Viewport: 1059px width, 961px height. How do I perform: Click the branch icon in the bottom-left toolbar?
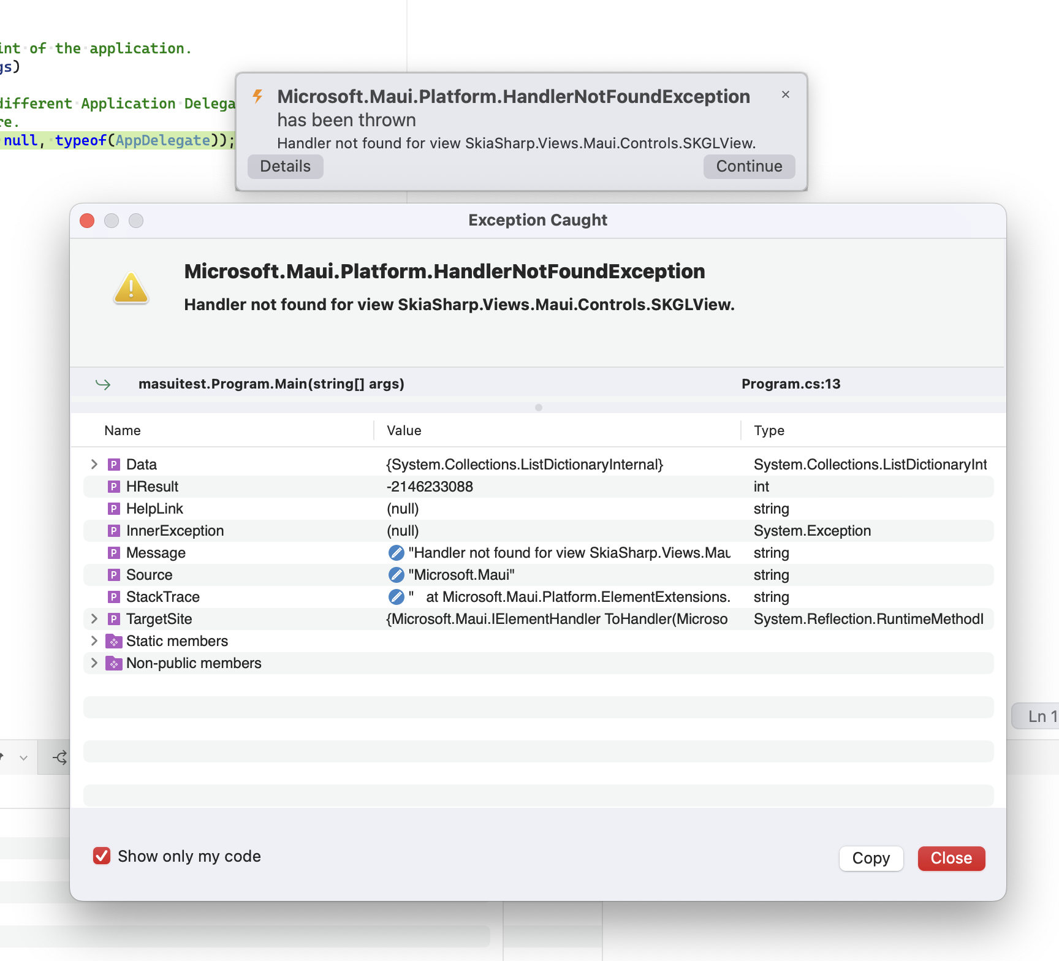59,757
